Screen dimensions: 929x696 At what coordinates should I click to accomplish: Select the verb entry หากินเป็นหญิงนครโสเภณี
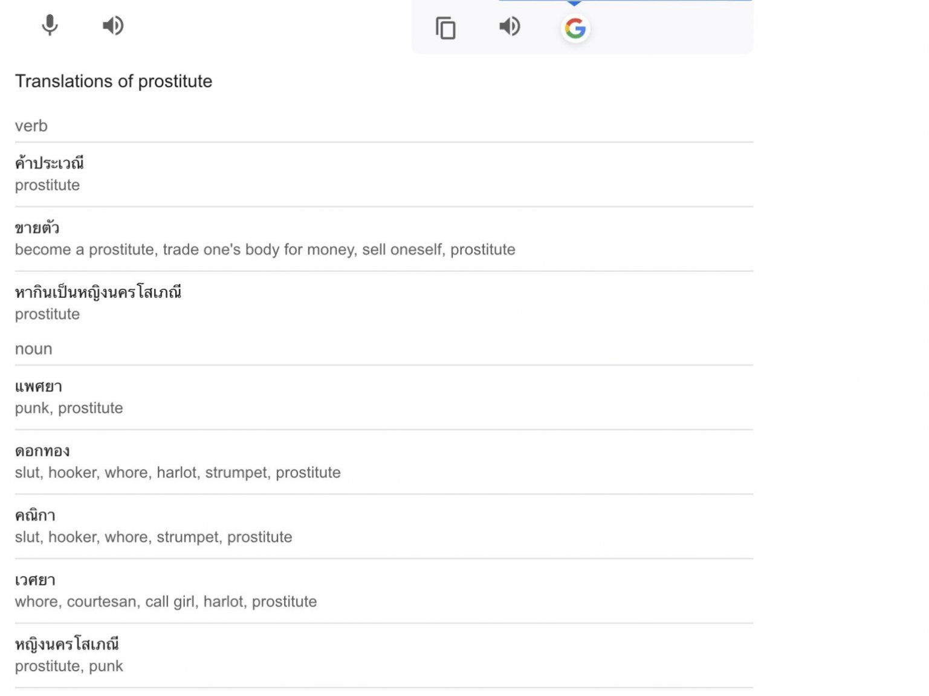coord(98,292)
